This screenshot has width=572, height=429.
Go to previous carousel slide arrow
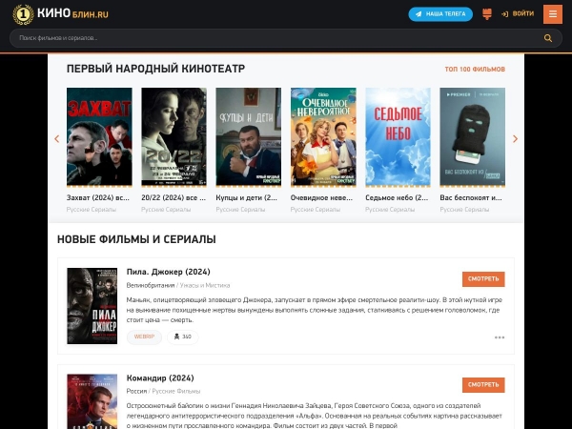(56, 138)
